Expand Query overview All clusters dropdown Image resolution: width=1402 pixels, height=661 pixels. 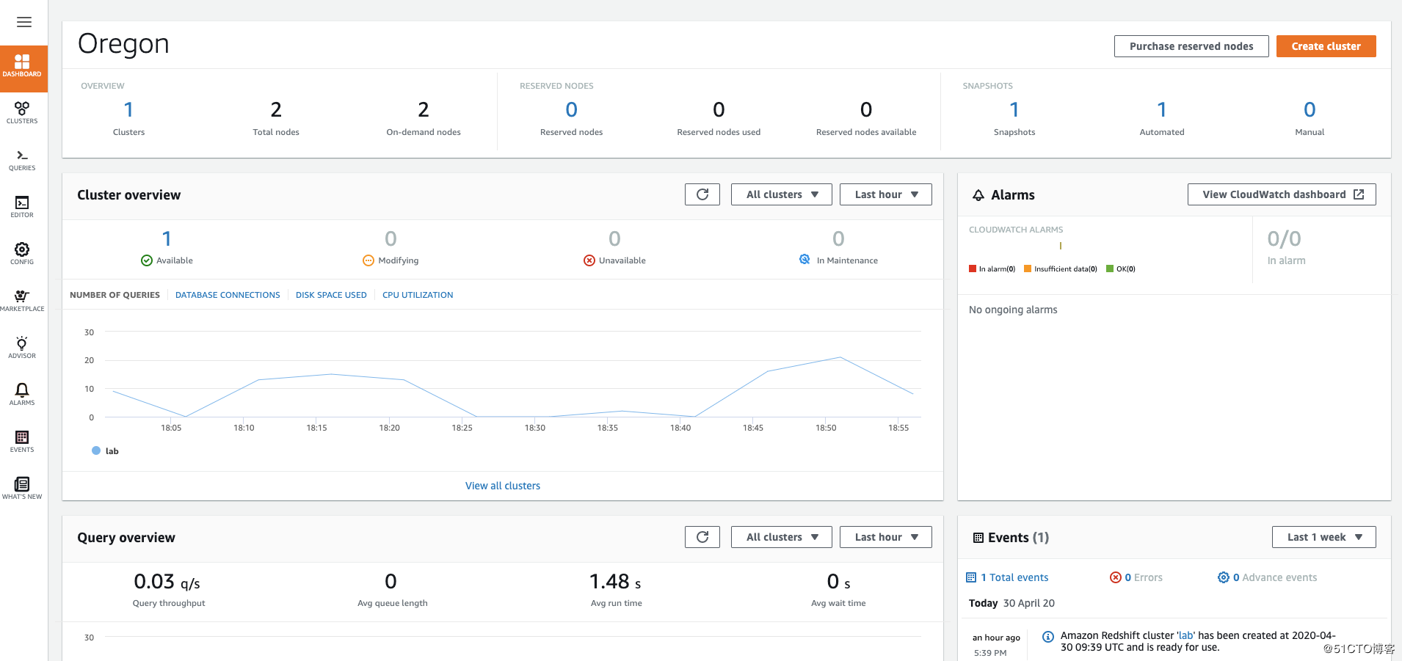pos(782,537)
